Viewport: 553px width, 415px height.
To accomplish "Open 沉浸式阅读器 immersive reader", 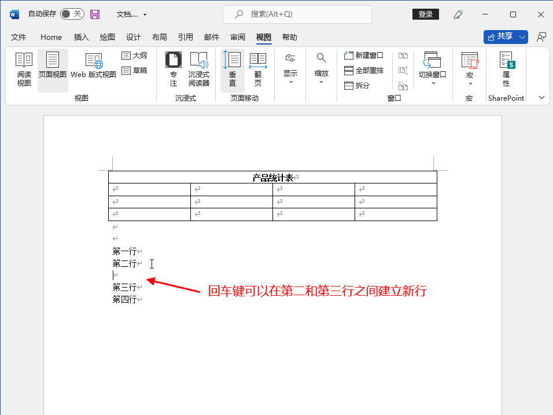I will click(x=198, y=69).
